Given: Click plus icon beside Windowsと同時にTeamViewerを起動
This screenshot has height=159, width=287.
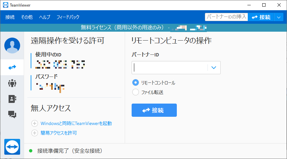Looking at the screenshot, I should 35,123.
